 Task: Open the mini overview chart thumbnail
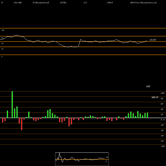click(82, 159)
